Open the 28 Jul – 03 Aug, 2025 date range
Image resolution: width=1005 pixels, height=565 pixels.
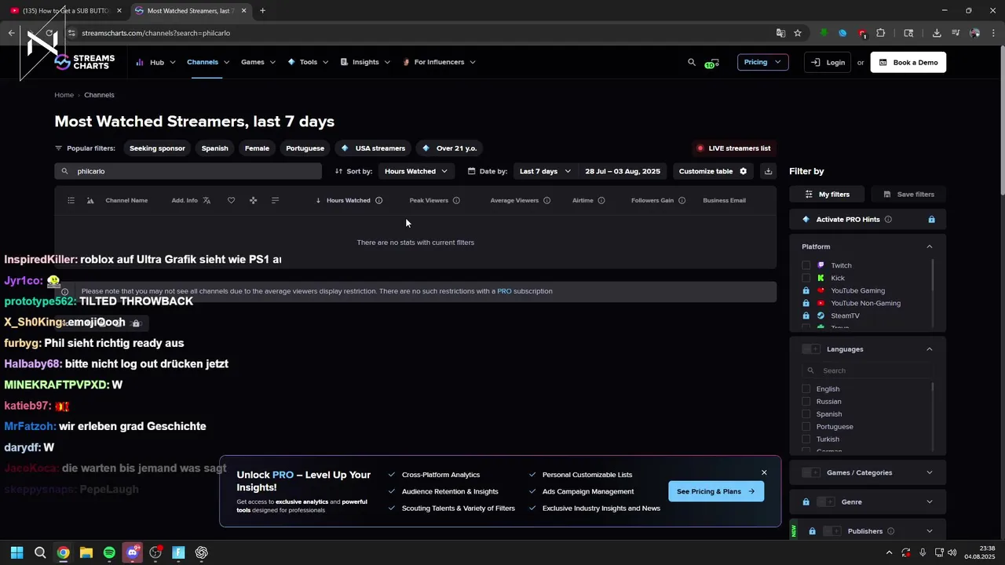point(623,171)
